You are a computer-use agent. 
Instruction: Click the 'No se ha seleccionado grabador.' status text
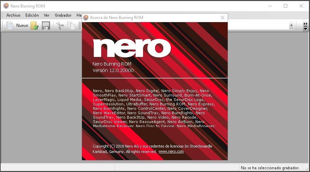coord(270,168)
